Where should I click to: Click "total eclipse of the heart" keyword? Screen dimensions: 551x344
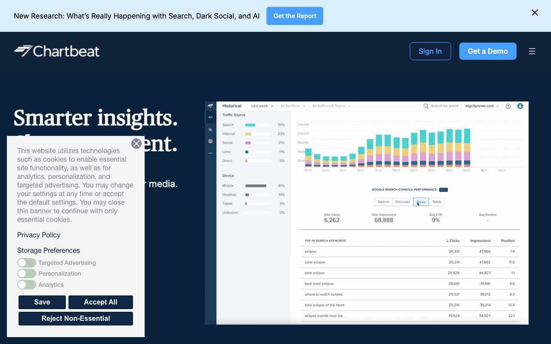325,305
